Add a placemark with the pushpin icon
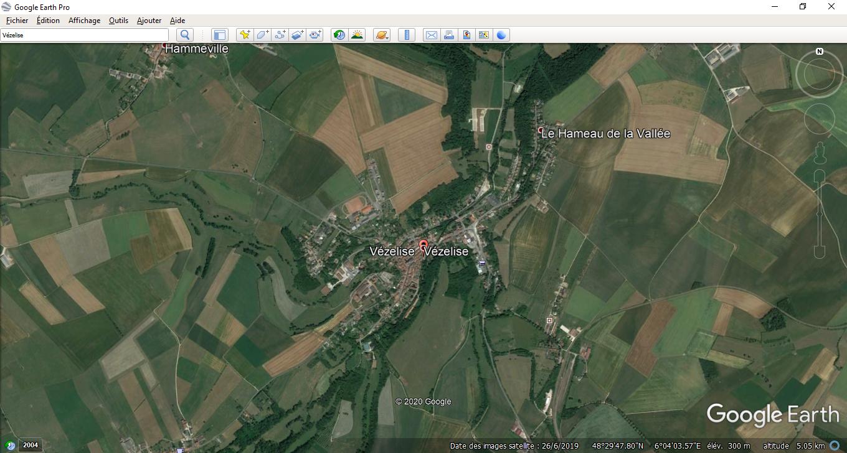 coord(245,35)
